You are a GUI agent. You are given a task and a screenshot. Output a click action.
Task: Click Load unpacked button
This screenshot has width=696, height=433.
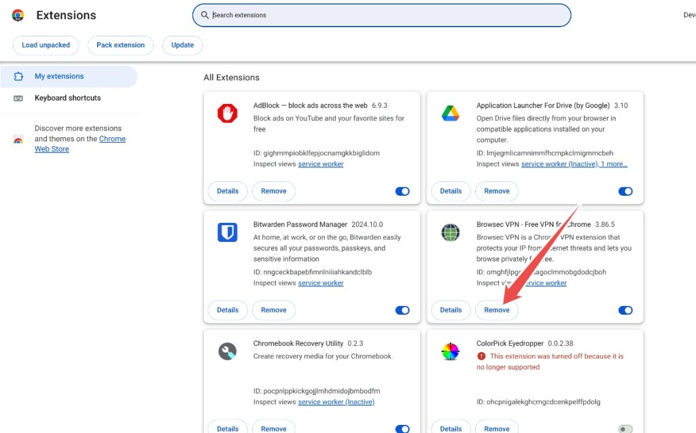coord(46,46)
